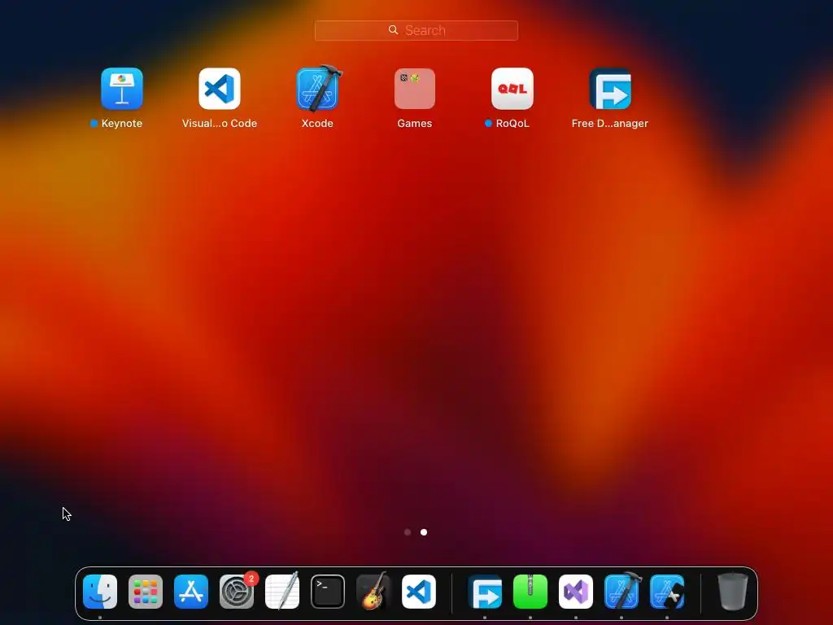Launch GarageBand from the Dock
Screen dimensions: 833x625
click(x=373, y=592)
